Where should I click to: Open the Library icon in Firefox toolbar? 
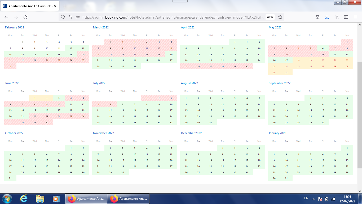[337, 17]
